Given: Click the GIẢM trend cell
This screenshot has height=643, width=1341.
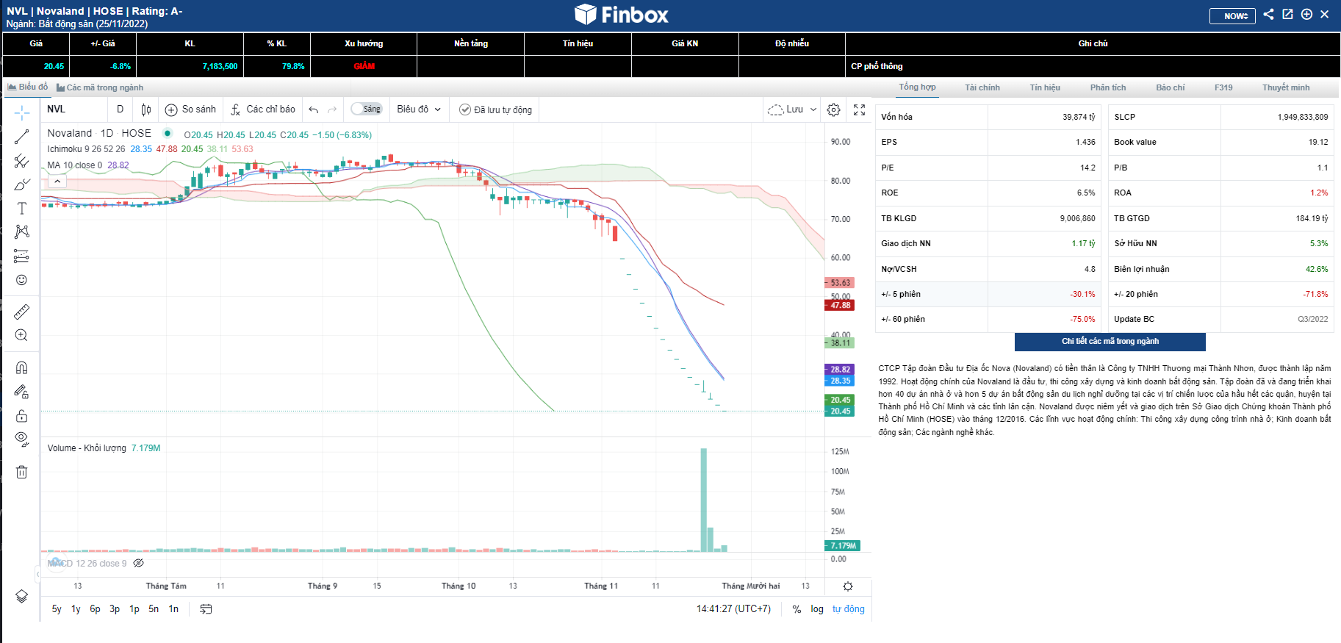Looking at the screenshot, I should (x=364, y=66).
